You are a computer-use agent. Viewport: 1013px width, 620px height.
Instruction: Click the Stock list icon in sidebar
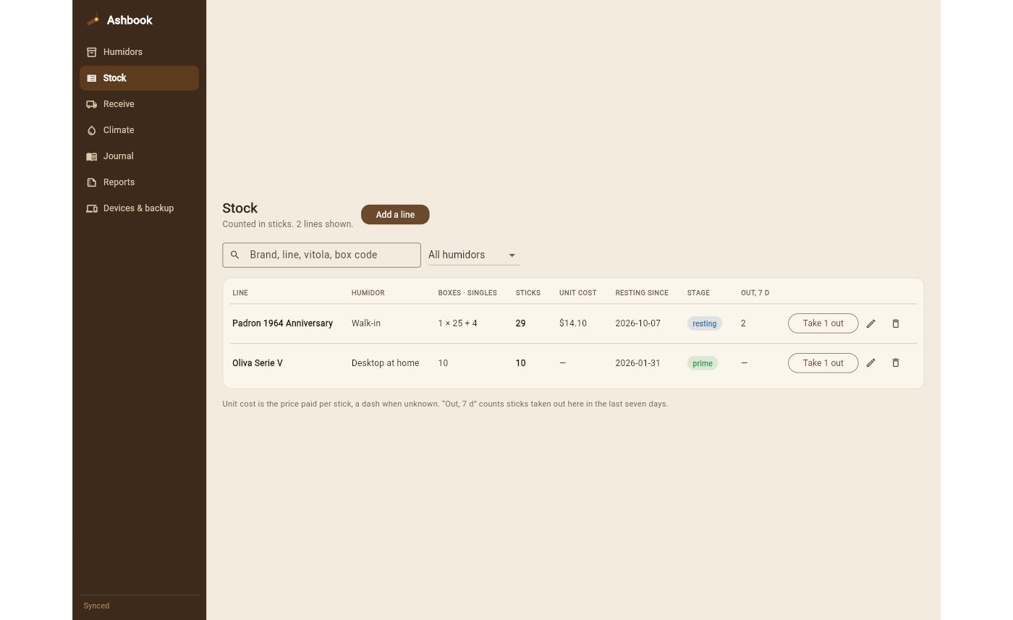coord(92,78)
